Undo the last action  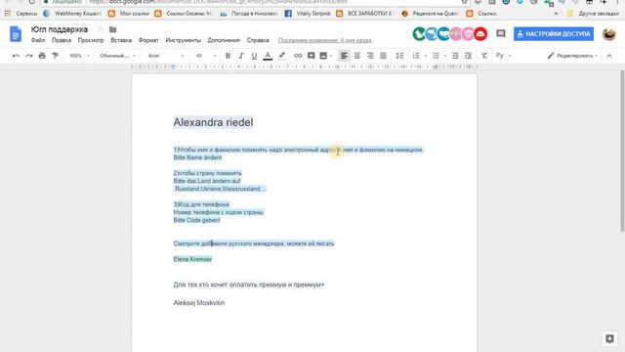16,56
